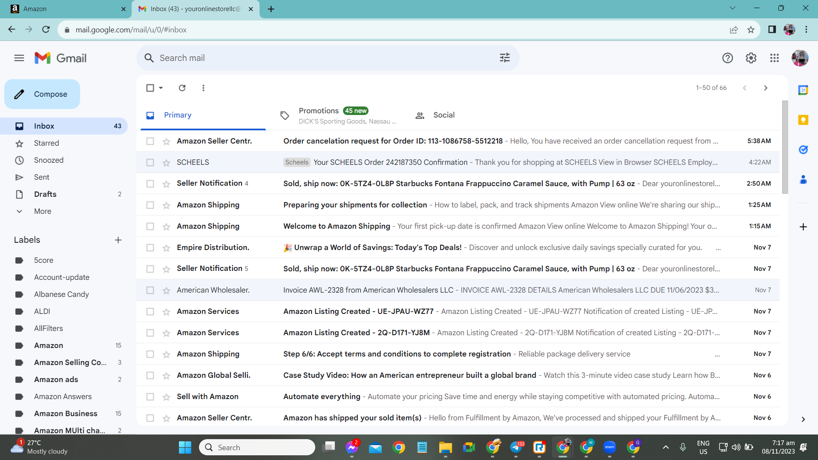Open the three-dot More options menu above inbox
Viewport: 818px width, 460px height.
pos(203,88)
